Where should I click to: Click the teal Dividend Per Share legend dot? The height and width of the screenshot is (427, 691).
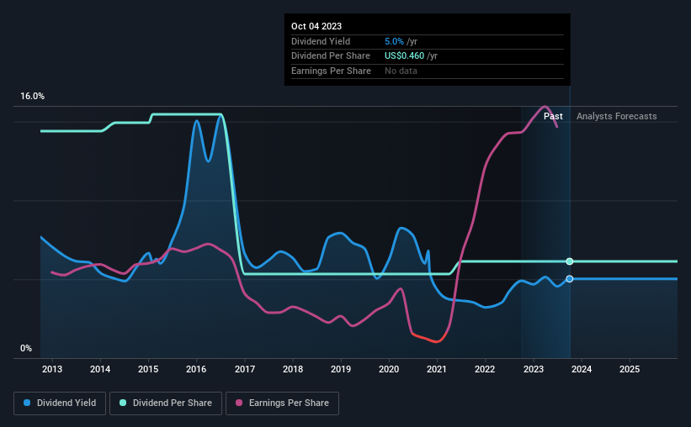pyautogui.click(x=123, y=403)
